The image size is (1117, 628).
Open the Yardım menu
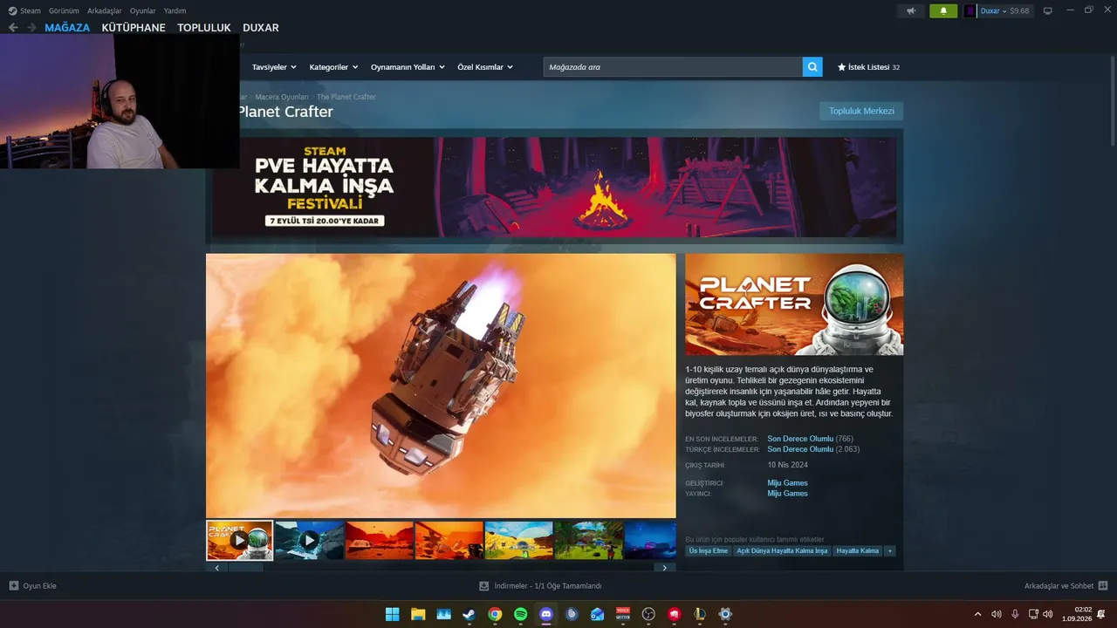click(175, 11)
